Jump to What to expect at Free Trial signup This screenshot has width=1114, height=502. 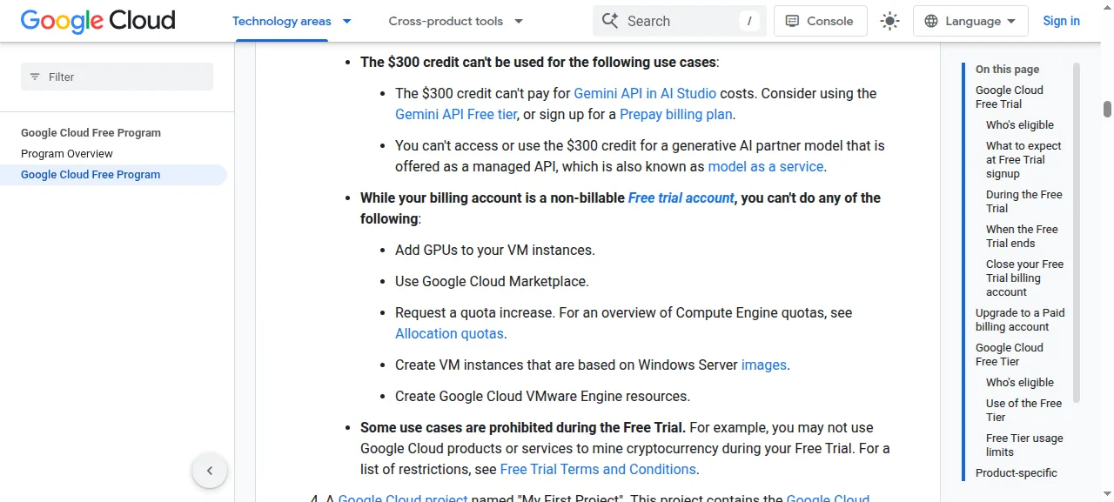click(x=1023, y=159)
